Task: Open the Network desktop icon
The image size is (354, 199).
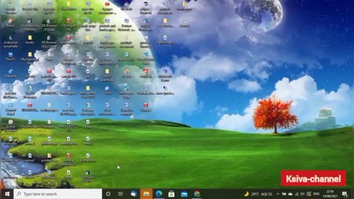Action: [x=11, y=74]
